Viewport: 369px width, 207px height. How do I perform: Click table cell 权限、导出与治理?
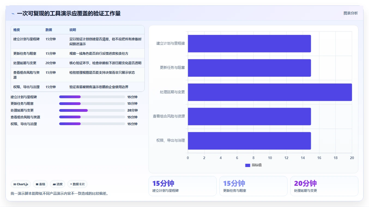pyautogui.click(x=26, y=87)
